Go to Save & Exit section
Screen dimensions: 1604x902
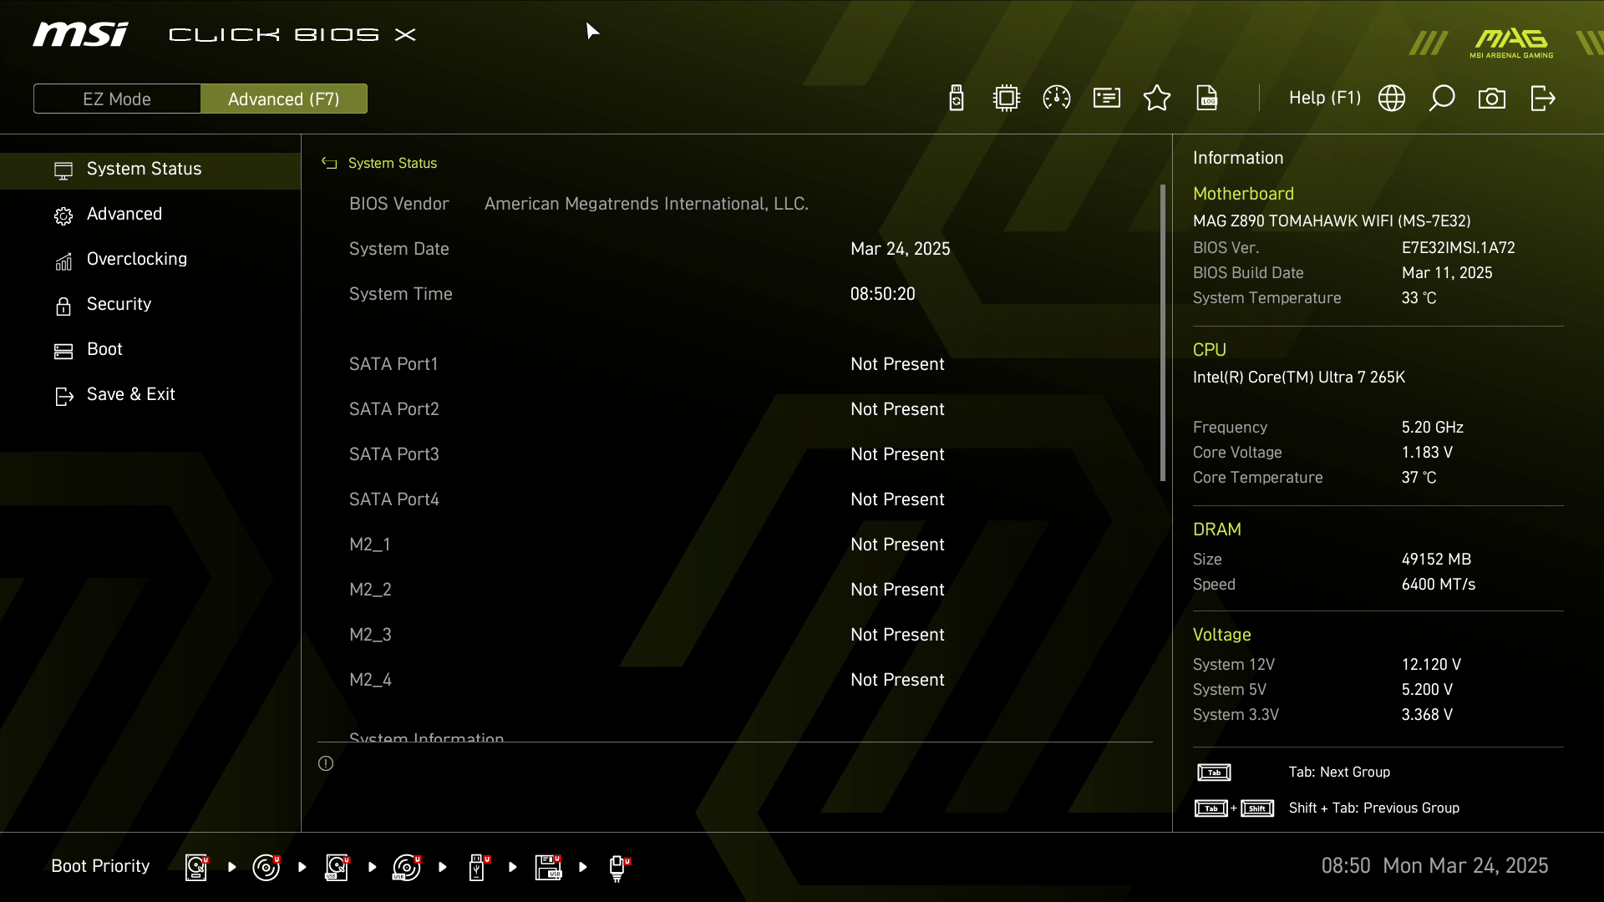click(130, 394)
